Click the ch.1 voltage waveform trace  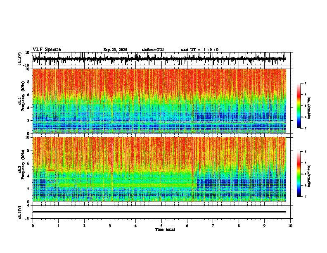(x=159, y=59)
